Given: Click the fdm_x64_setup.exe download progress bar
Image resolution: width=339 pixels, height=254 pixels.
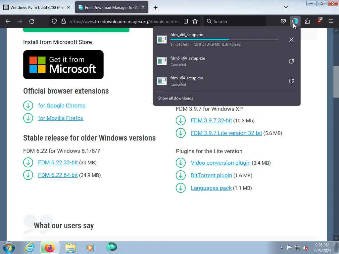Looking at the screenshot, I should tap(224, 39).
